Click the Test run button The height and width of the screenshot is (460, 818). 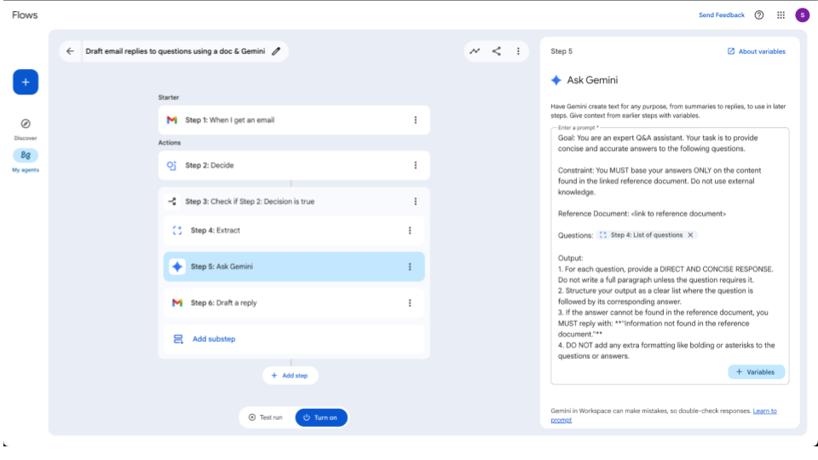click(x=265, y=417)
